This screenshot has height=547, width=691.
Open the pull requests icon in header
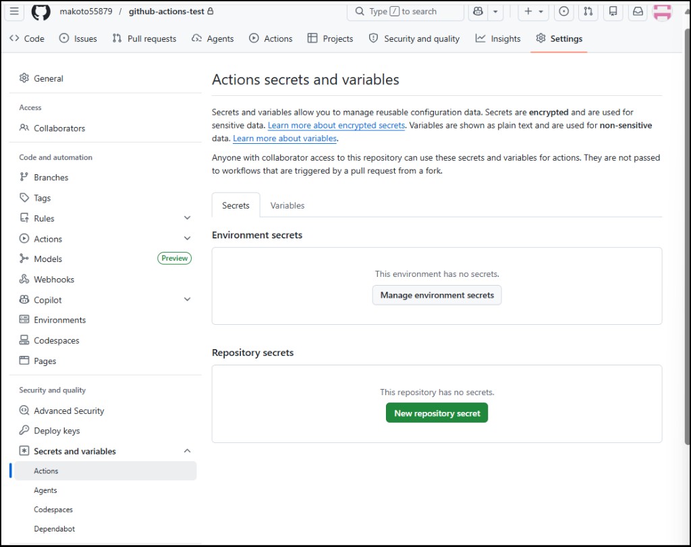point(588,11)
